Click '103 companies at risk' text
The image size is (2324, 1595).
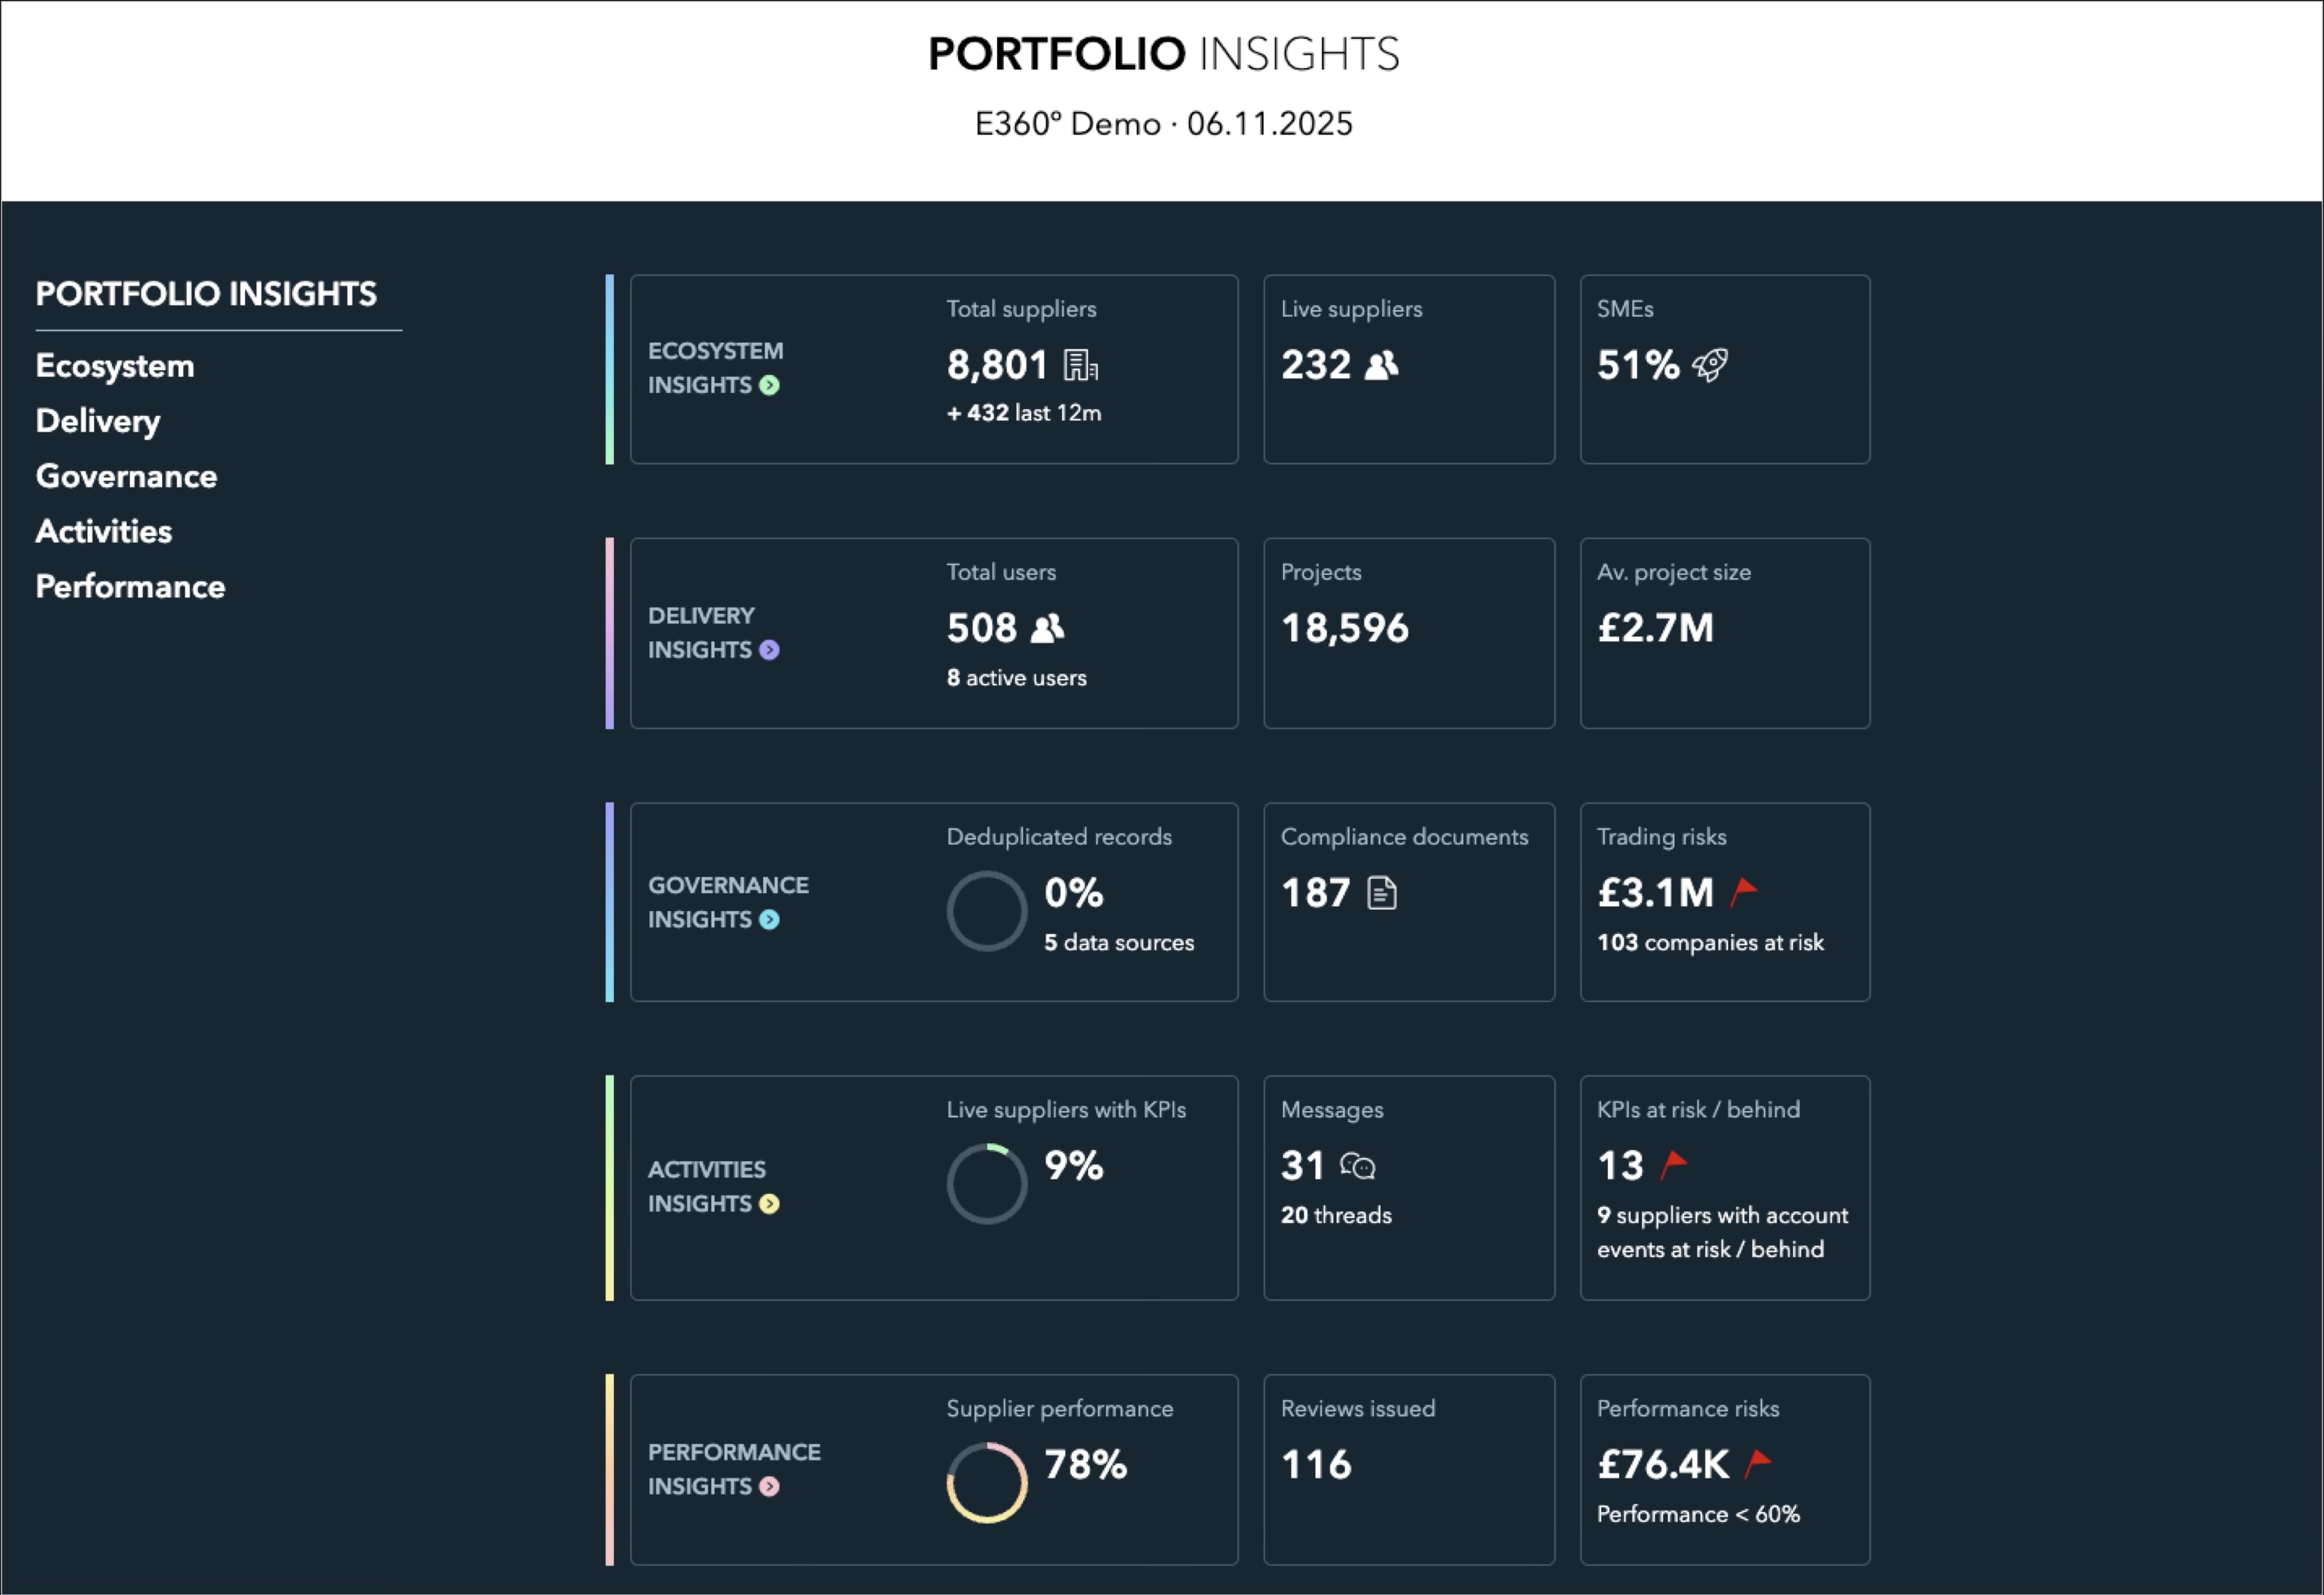point(1710,943)
